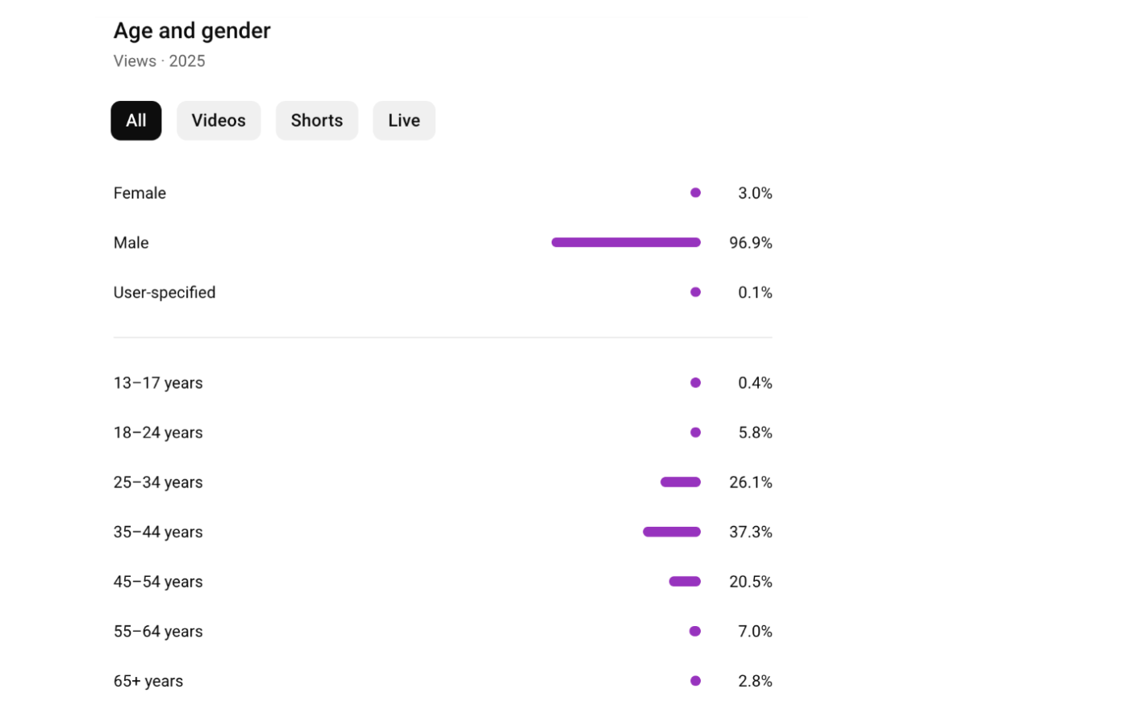The image size is (1125, 710).
Task: Click the 65+ years data dot
Action: (695, 681)
